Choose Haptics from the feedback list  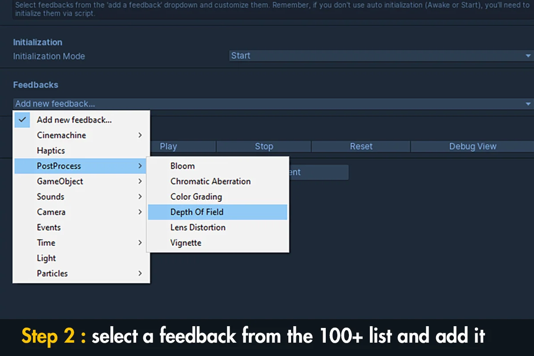(51, 150)
